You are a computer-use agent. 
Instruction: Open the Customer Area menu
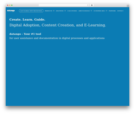(x=99, y=11)
